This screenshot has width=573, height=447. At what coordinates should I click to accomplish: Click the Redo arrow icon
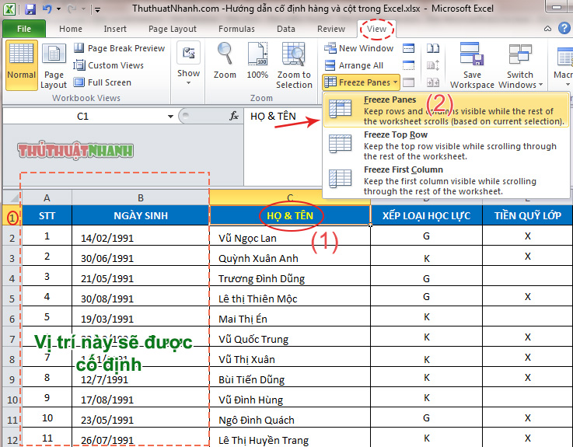[x=72, y=9]
